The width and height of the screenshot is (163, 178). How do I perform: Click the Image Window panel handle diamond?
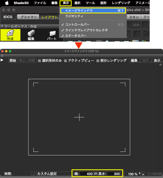pos(2,56)
